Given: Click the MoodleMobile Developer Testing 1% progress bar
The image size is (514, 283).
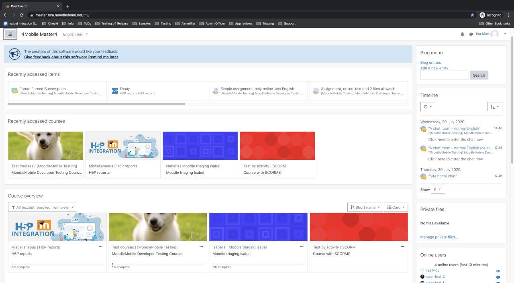Looking at the screenshot, I should tap(158, 264).
